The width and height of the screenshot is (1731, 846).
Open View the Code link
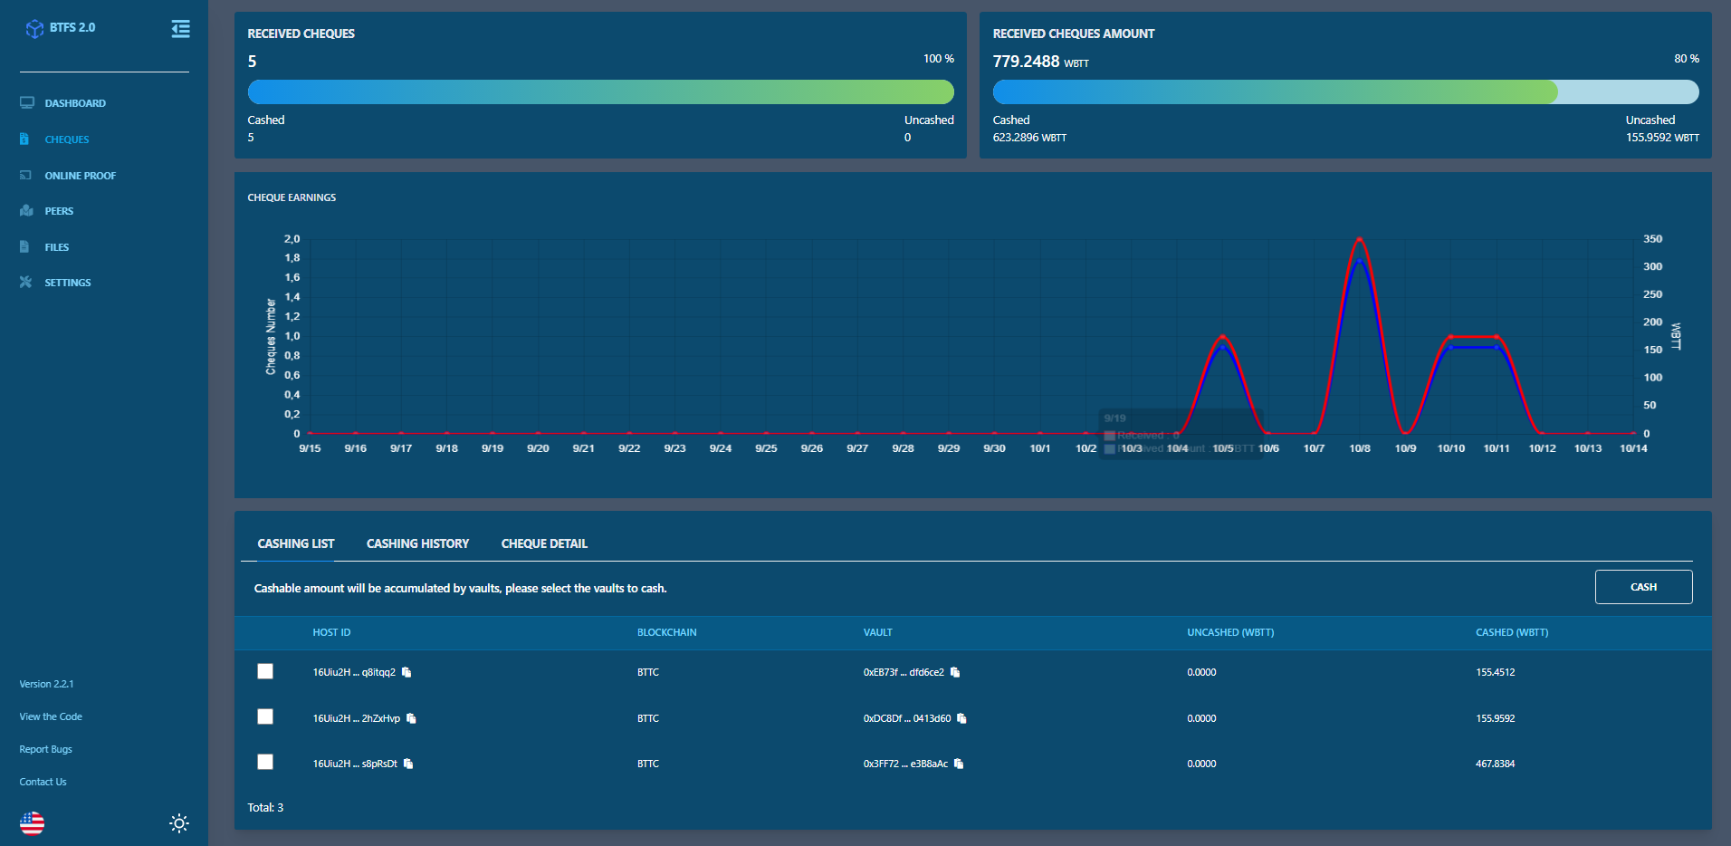point(51,716)
